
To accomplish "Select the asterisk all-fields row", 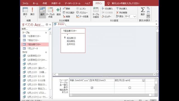I will click(67, 35).
